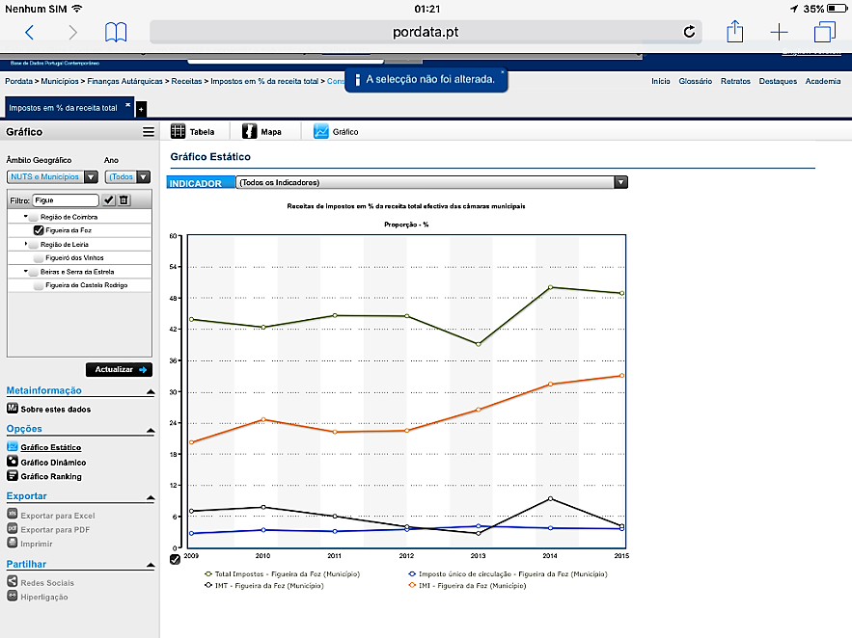852x638 pixels.
Task: Switch to the Tabela view icon
Action: tap(178, 131)
